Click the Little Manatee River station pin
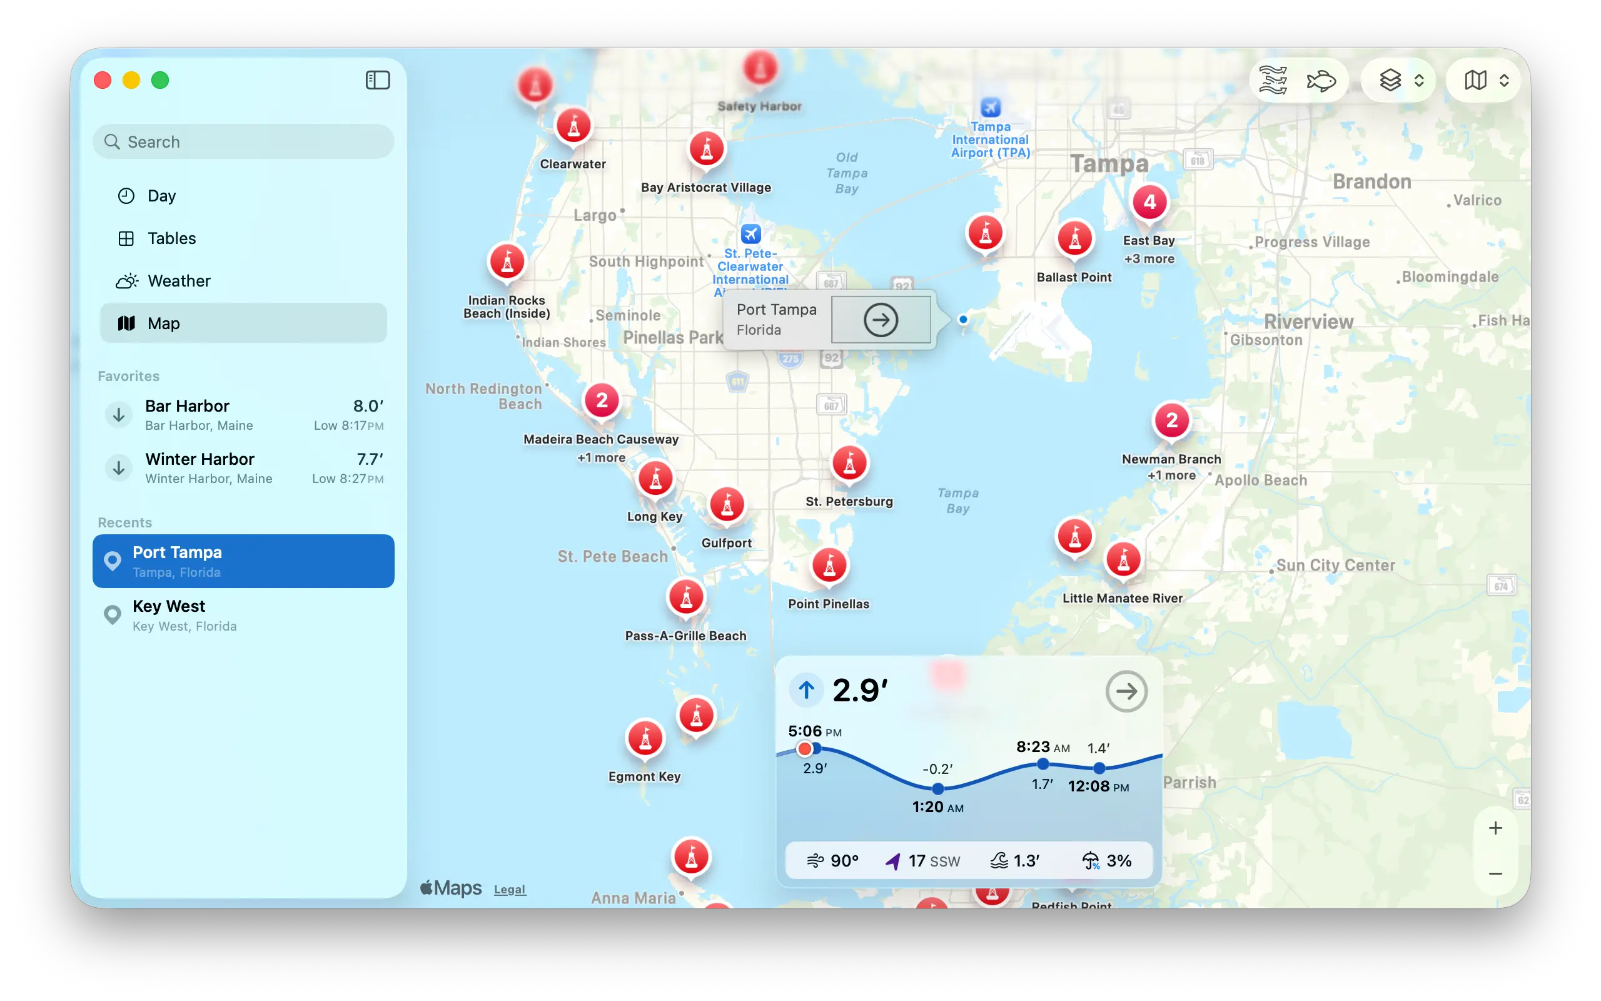This screenshot has height=1001, width=1601. (x=1123, y=560)
